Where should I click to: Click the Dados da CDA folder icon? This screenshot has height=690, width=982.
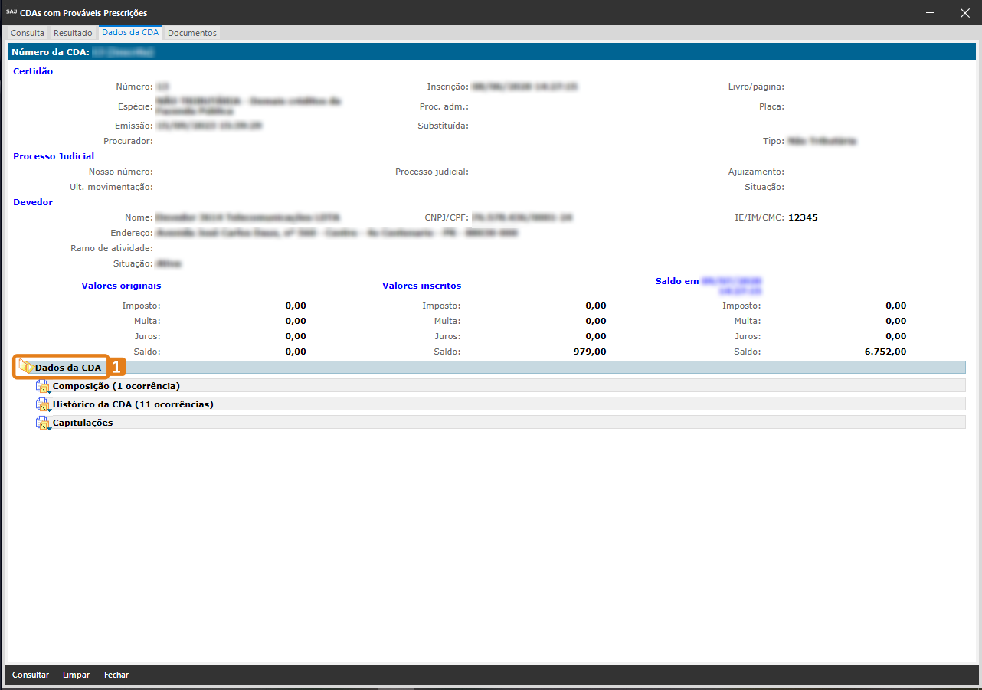(x=26, y=368)
